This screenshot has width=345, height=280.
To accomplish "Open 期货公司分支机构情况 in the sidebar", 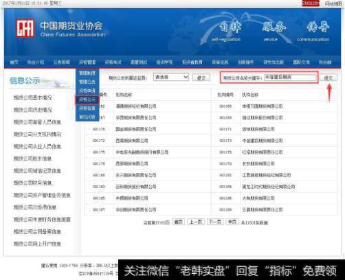I will tap(37, 135).
